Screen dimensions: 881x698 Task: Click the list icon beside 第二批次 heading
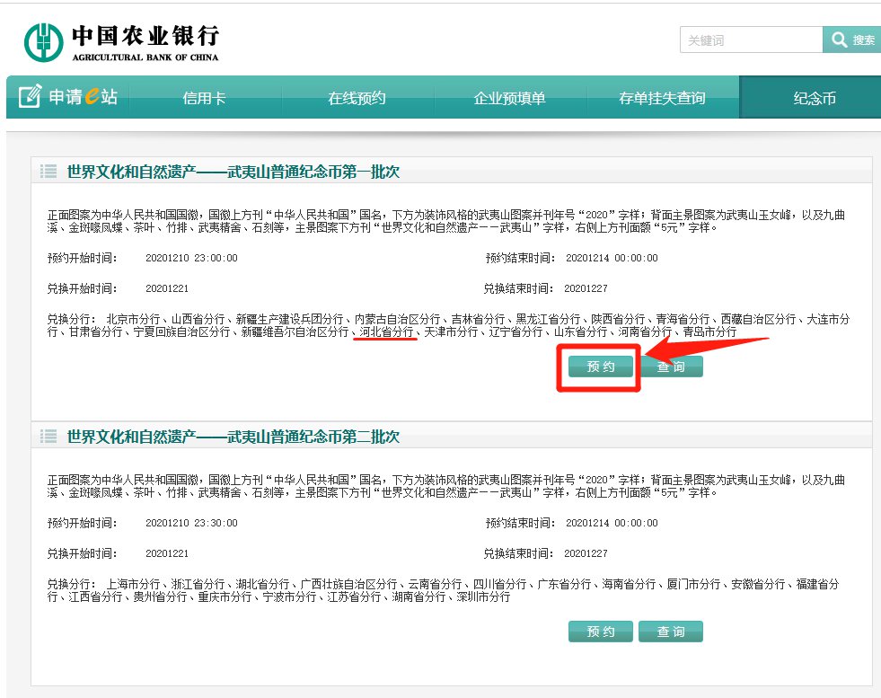[x=48, y=437]
